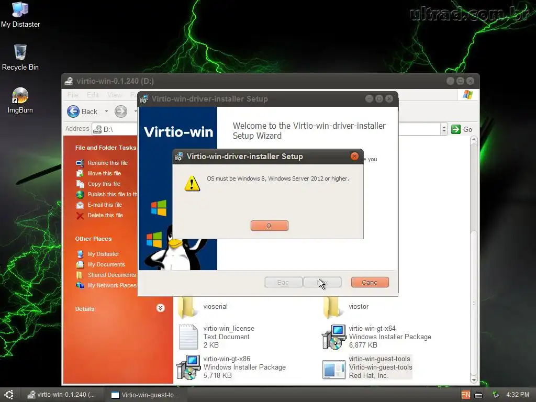Viewport: 536px width, 402px height.
Task: Click the yellow warning triangle icon
Action: 192,184
